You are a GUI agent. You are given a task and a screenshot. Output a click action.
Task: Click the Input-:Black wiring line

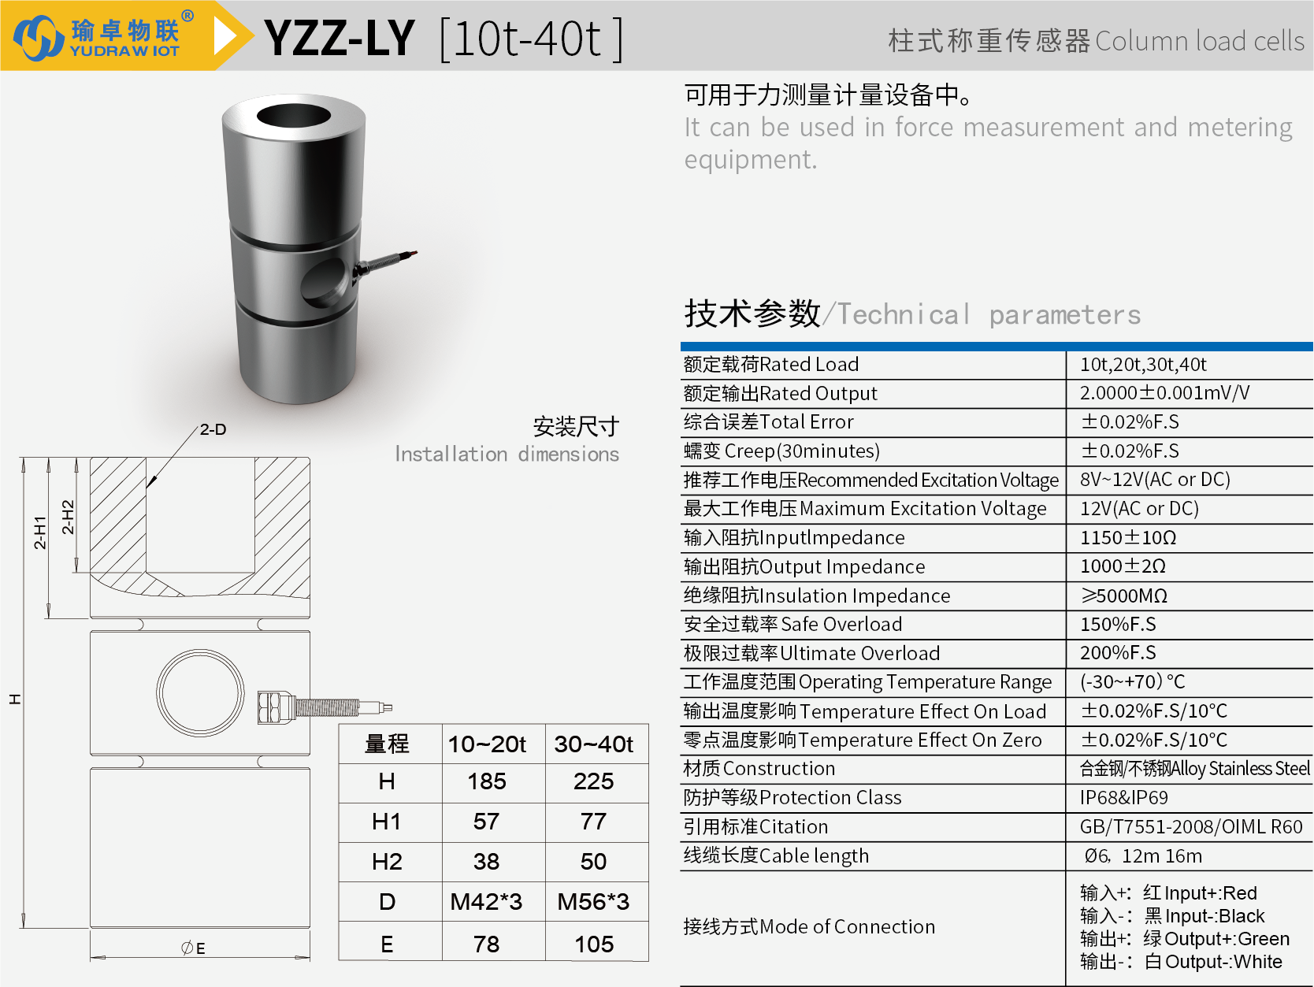1172,916
